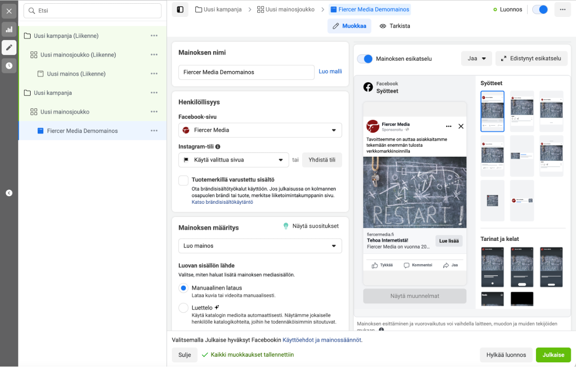
Task: Click the X icon on ad preview post
Action: tap(461, 126)
